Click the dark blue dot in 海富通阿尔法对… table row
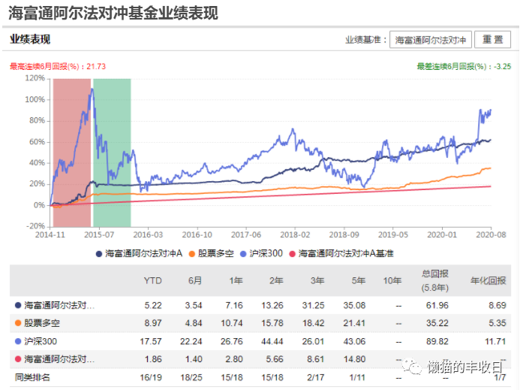520x390 pixels. coord(18,305)
